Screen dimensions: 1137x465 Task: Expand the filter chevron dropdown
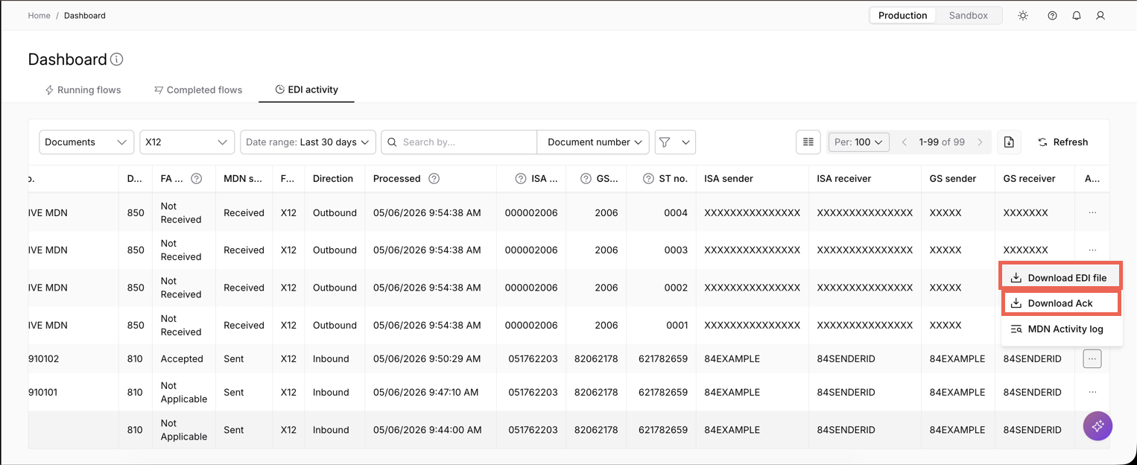coord(685,142)
